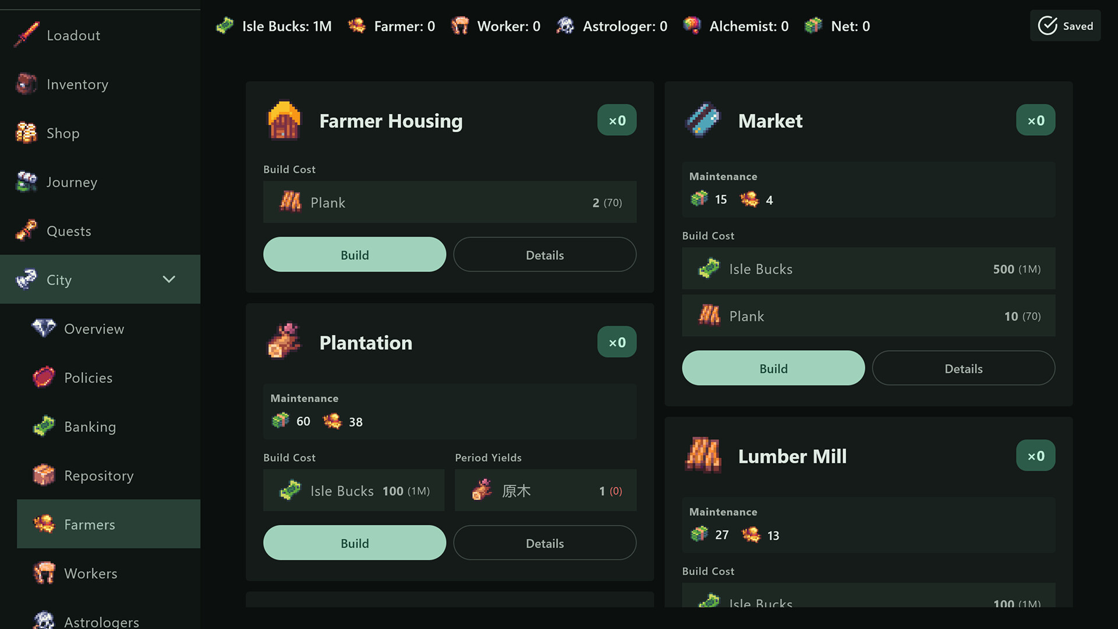The width and height of the screenshot is (1118, 629).
Task: Click the Farmer Housing building icon
Action: click(284, 121)
